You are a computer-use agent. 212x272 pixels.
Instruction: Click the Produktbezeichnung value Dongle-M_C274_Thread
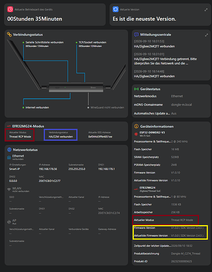185,254
